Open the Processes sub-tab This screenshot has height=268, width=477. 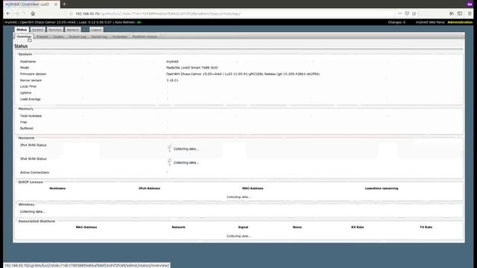(x=120, y=36)
